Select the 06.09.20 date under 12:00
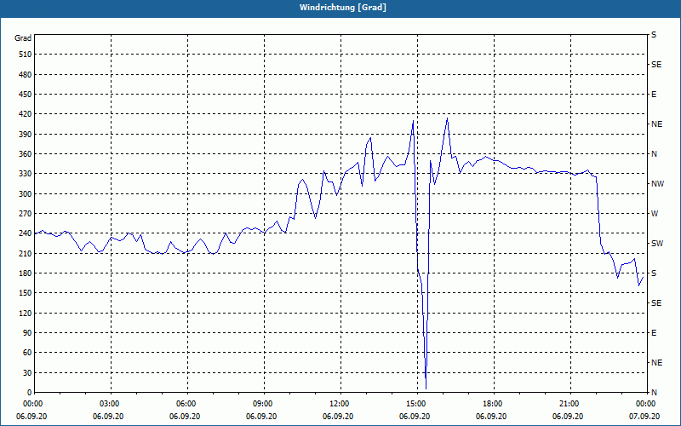 pos(338,416)
